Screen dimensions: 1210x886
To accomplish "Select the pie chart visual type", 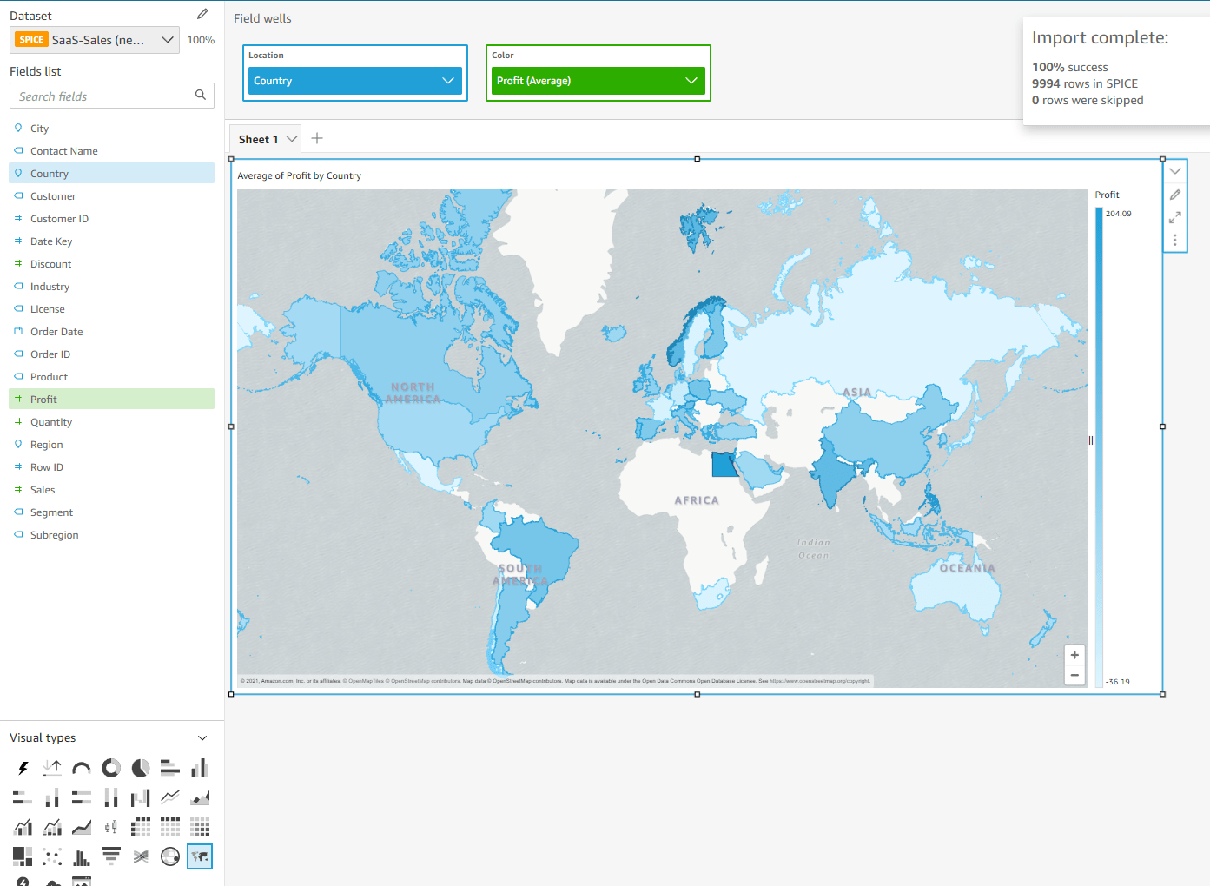I will pyautogui.click(x=140, y=768).
